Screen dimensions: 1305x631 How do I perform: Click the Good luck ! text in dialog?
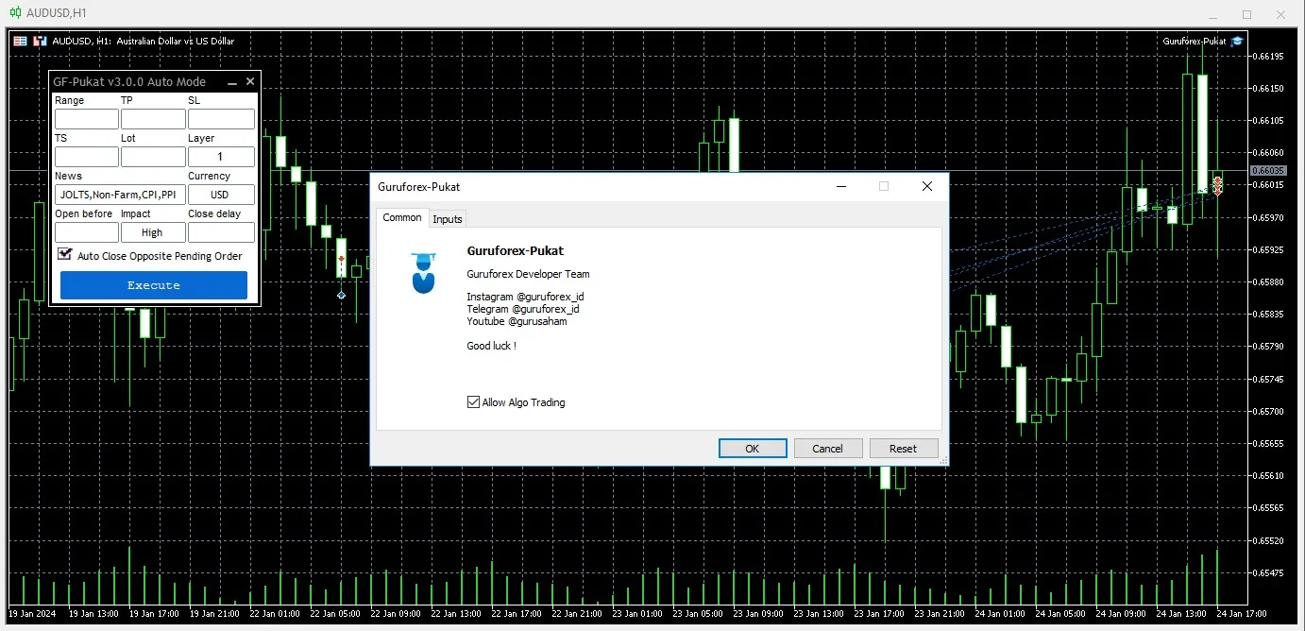491,346
